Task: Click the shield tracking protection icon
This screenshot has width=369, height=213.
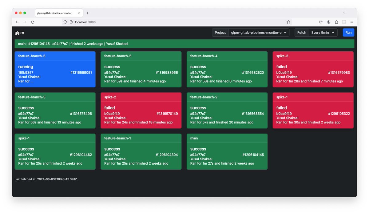Action: [x=65, y=22]
